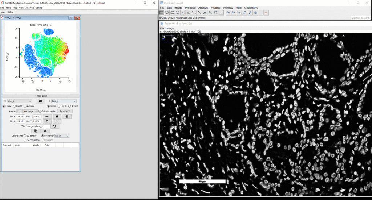Select the By density color option
372x200 pixels.
pyautogui.click(x=25, y=136)
